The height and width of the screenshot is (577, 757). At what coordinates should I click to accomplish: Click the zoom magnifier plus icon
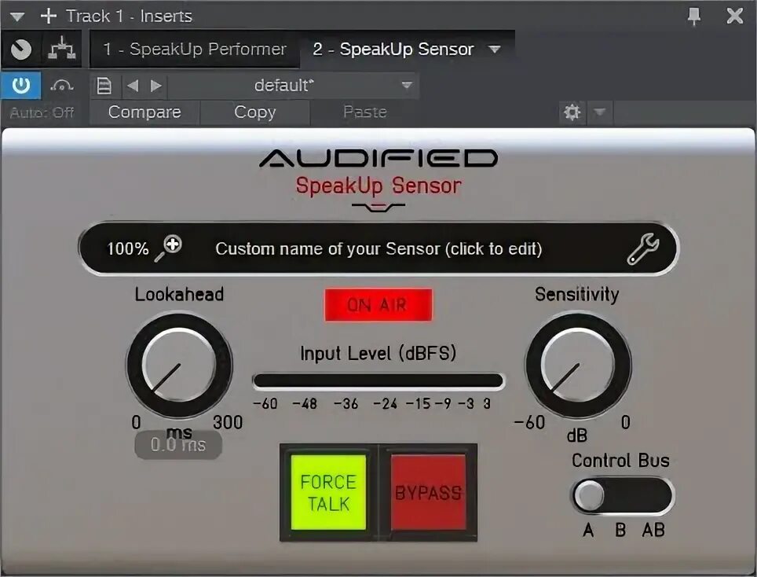coord(167,248)
